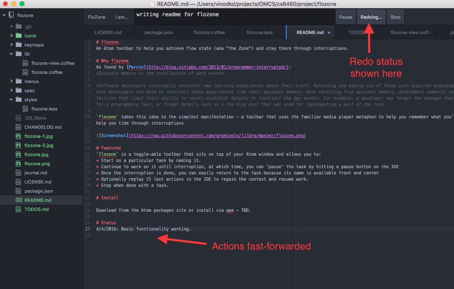The height and width of the screenshot is (289, 454).
Task: Click the CHANGELOG.md file icon
Action: click(x=18, y=127)
